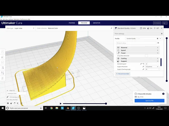Toggle Z Hop When Retracted checkbox
Image resolution: width=169 pixels, height=126 pixels.
tap(146, 56)
